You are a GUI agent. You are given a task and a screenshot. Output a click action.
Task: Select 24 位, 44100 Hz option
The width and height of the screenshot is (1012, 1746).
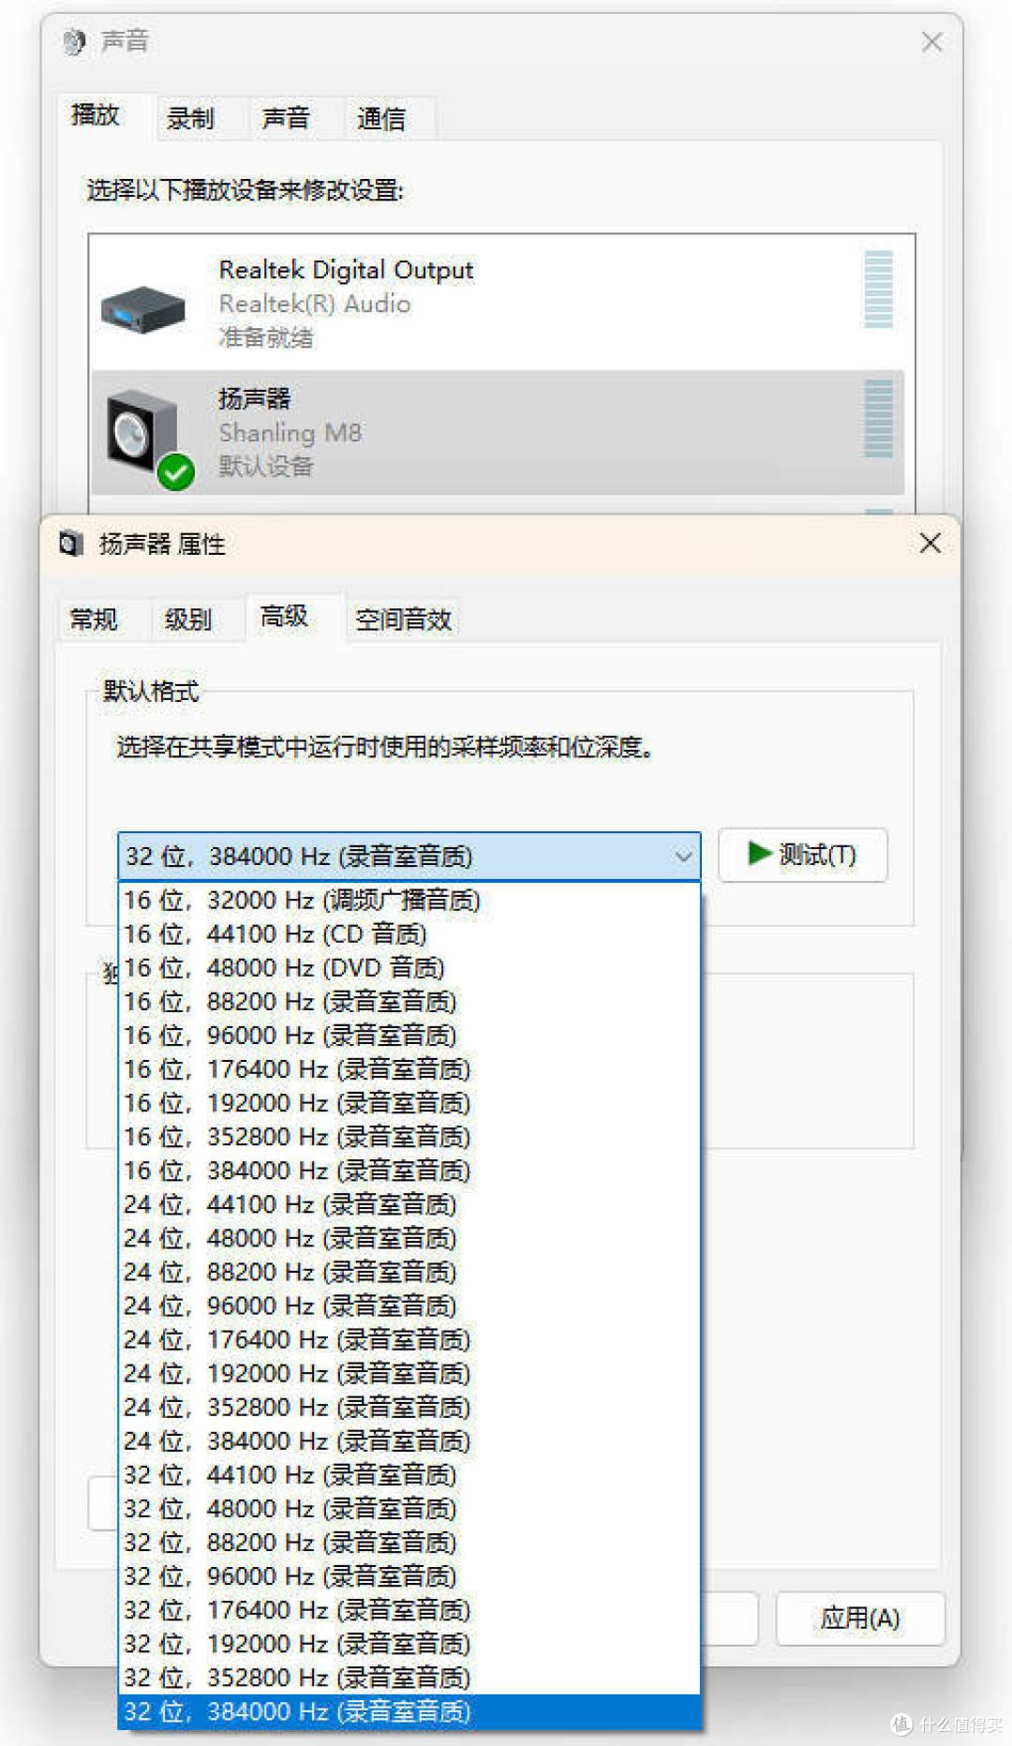pos(409,1203)
